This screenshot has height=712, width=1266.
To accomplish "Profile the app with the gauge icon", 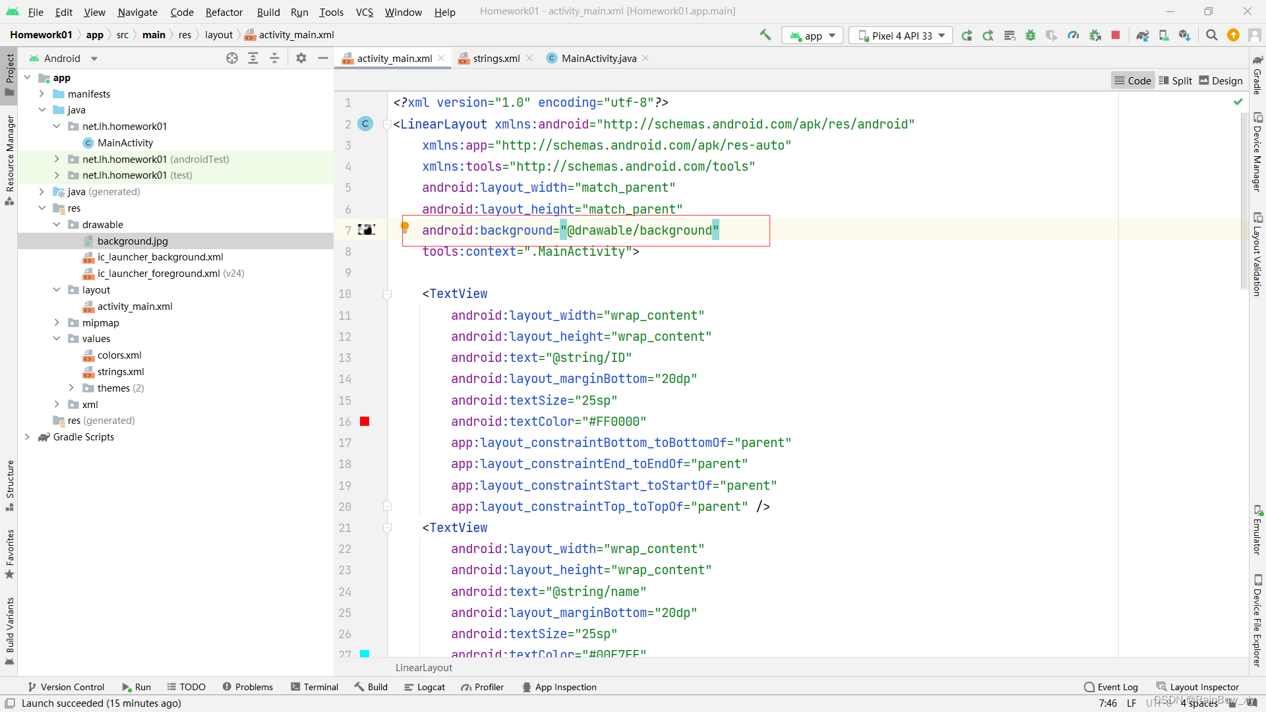I will (x=1073, y=35).
